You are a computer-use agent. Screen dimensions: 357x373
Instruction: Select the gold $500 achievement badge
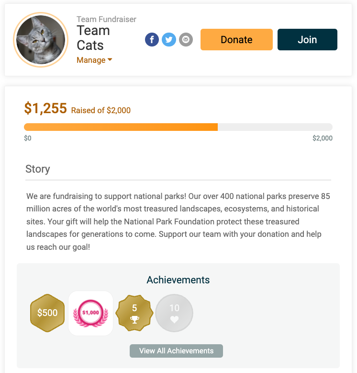(x=47, y=313)
